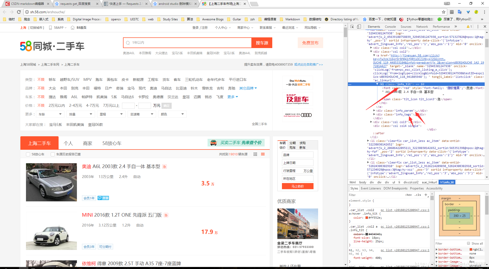This screenshot has width=489, height=269.
Task: Click the Das WeltAuto logo ad
Action: tap(297, 83)
